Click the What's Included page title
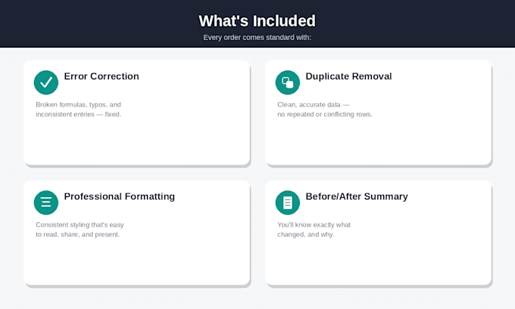 257,21
